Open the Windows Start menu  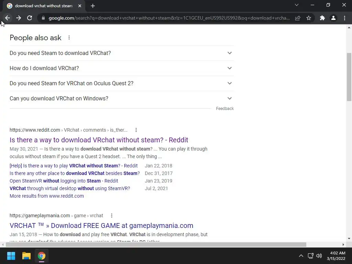[11, 256]
